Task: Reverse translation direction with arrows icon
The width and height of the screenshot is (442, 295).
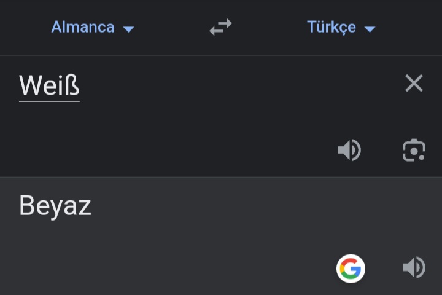Action: [220, 27]
